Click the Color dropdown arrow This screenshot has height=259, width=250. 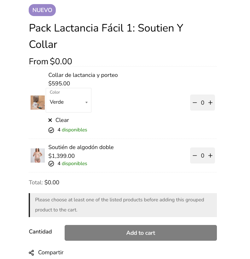coord(86,102)
